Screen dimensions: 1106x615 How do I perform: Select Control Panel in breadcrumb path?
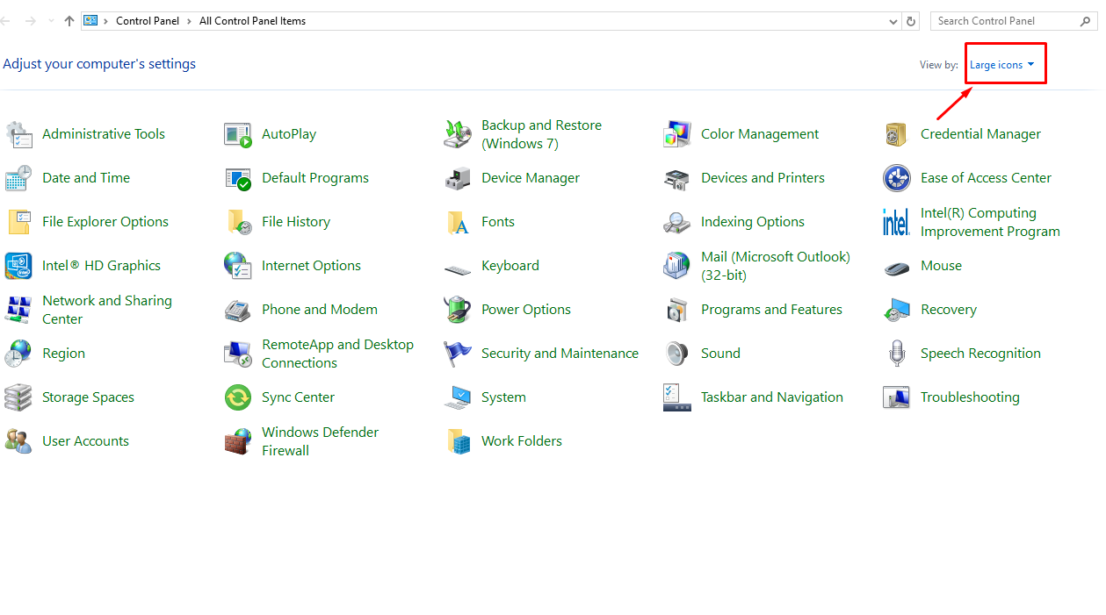(x=148, y=21)
